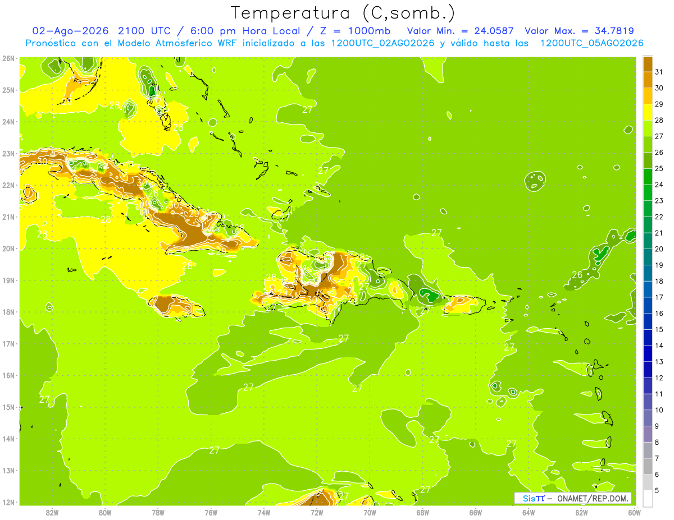Click the "17N" latitude axis label

(x=8, y=344)
